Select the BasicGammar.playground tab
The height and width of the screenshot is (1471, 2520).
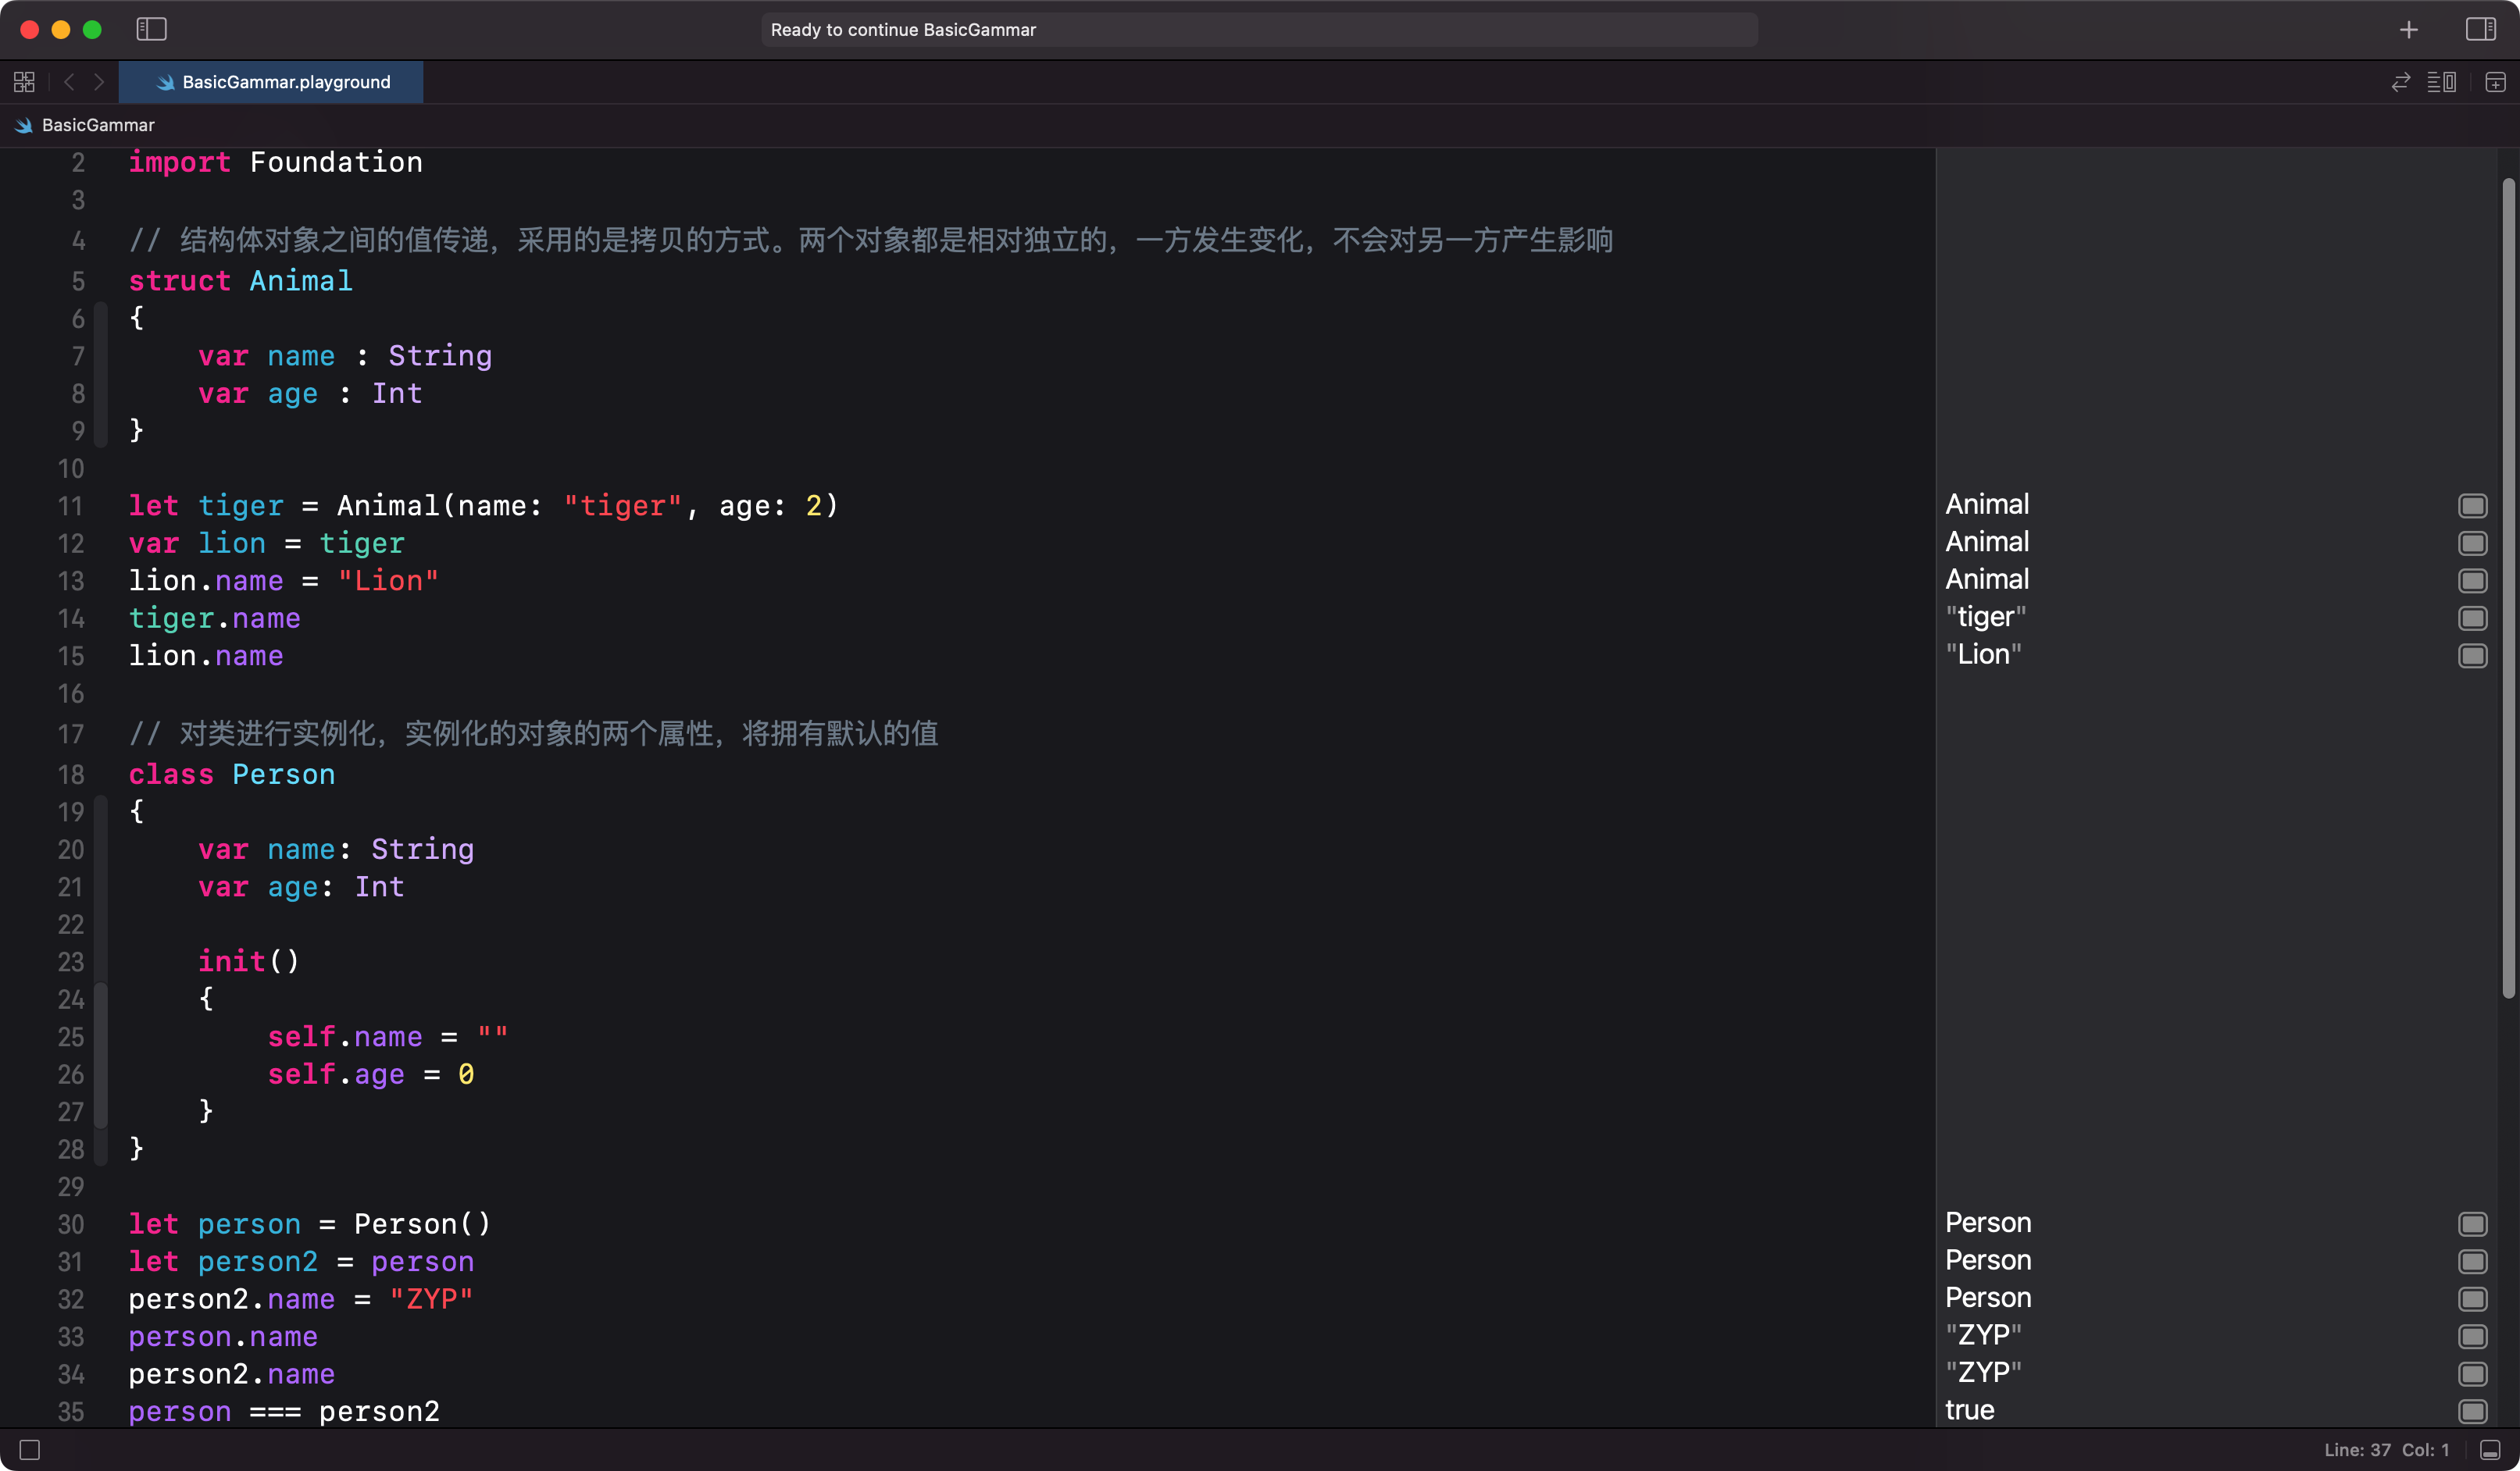(x=271, y=82)
